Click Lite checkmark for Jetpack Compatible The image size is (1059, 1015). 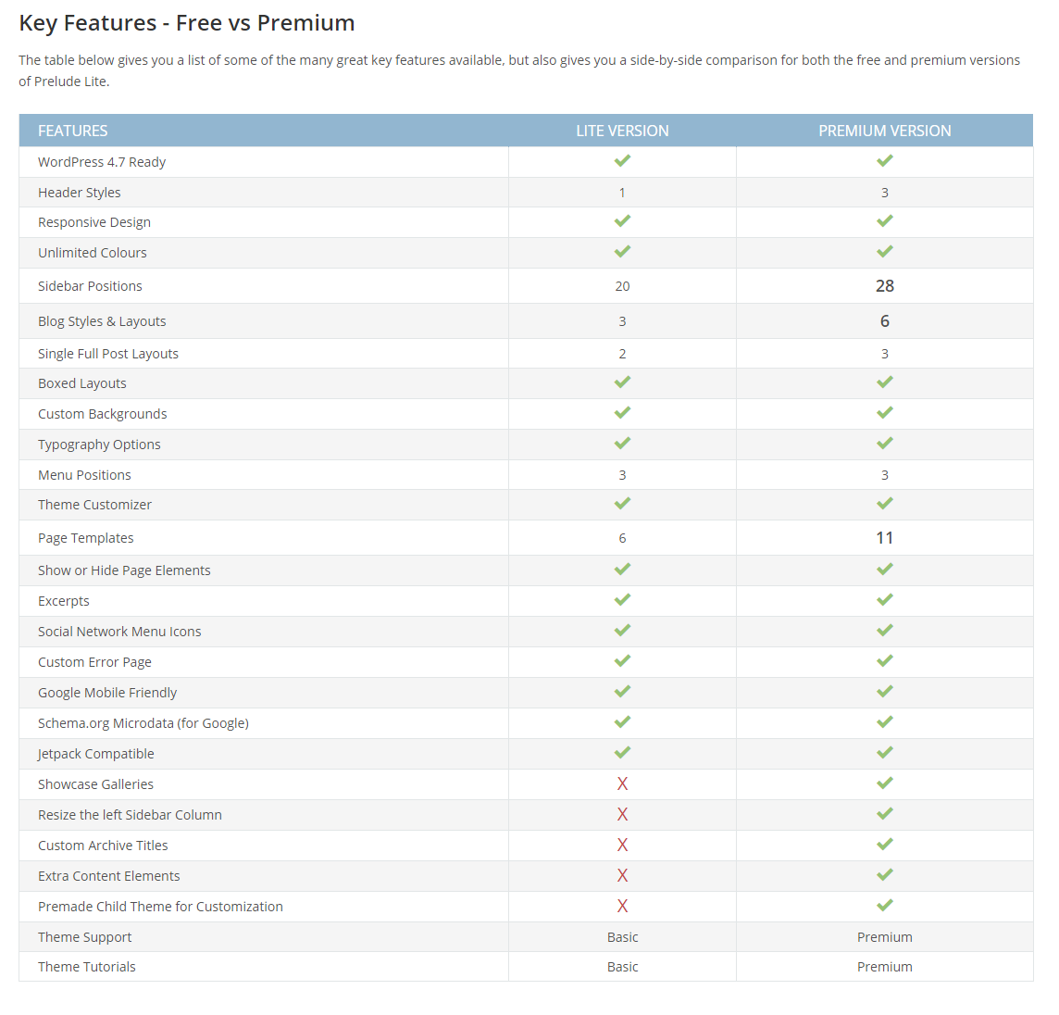(x=622, y=753)
